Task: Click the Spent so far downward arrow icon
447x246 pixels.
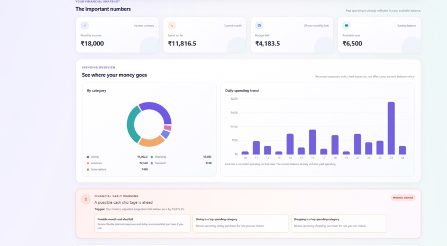Action: tap(171, 25)
